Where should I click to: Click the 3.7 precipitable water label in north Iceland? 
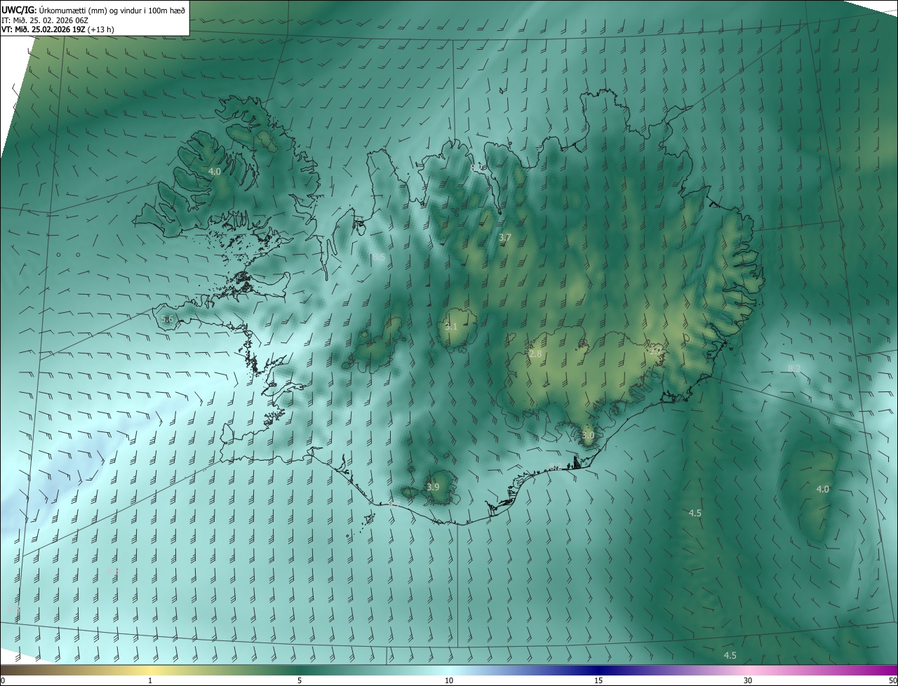505,238
